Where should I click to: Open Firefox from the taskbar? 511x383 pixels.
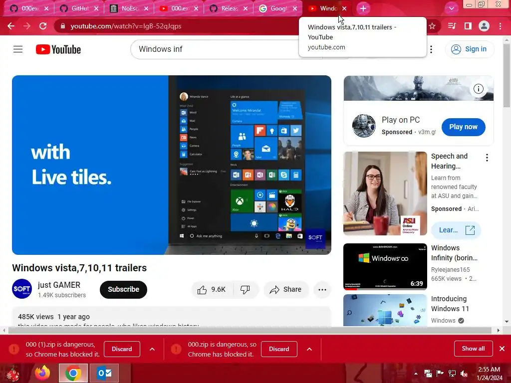click(x=43, y=373)
